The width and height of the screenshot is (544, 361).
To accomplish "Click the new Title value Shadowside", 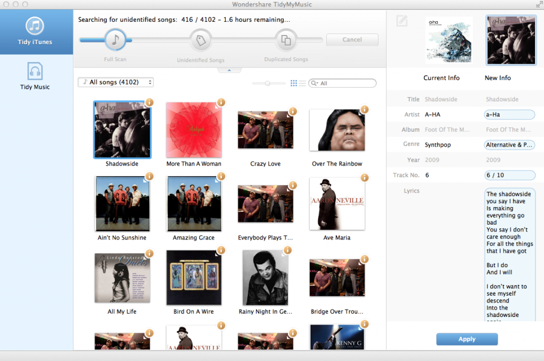I will [x=502, y=99].
